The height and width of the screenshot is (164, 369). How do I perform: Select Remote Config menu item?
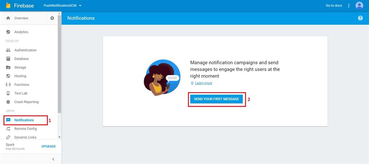click(x=25, y=128)
